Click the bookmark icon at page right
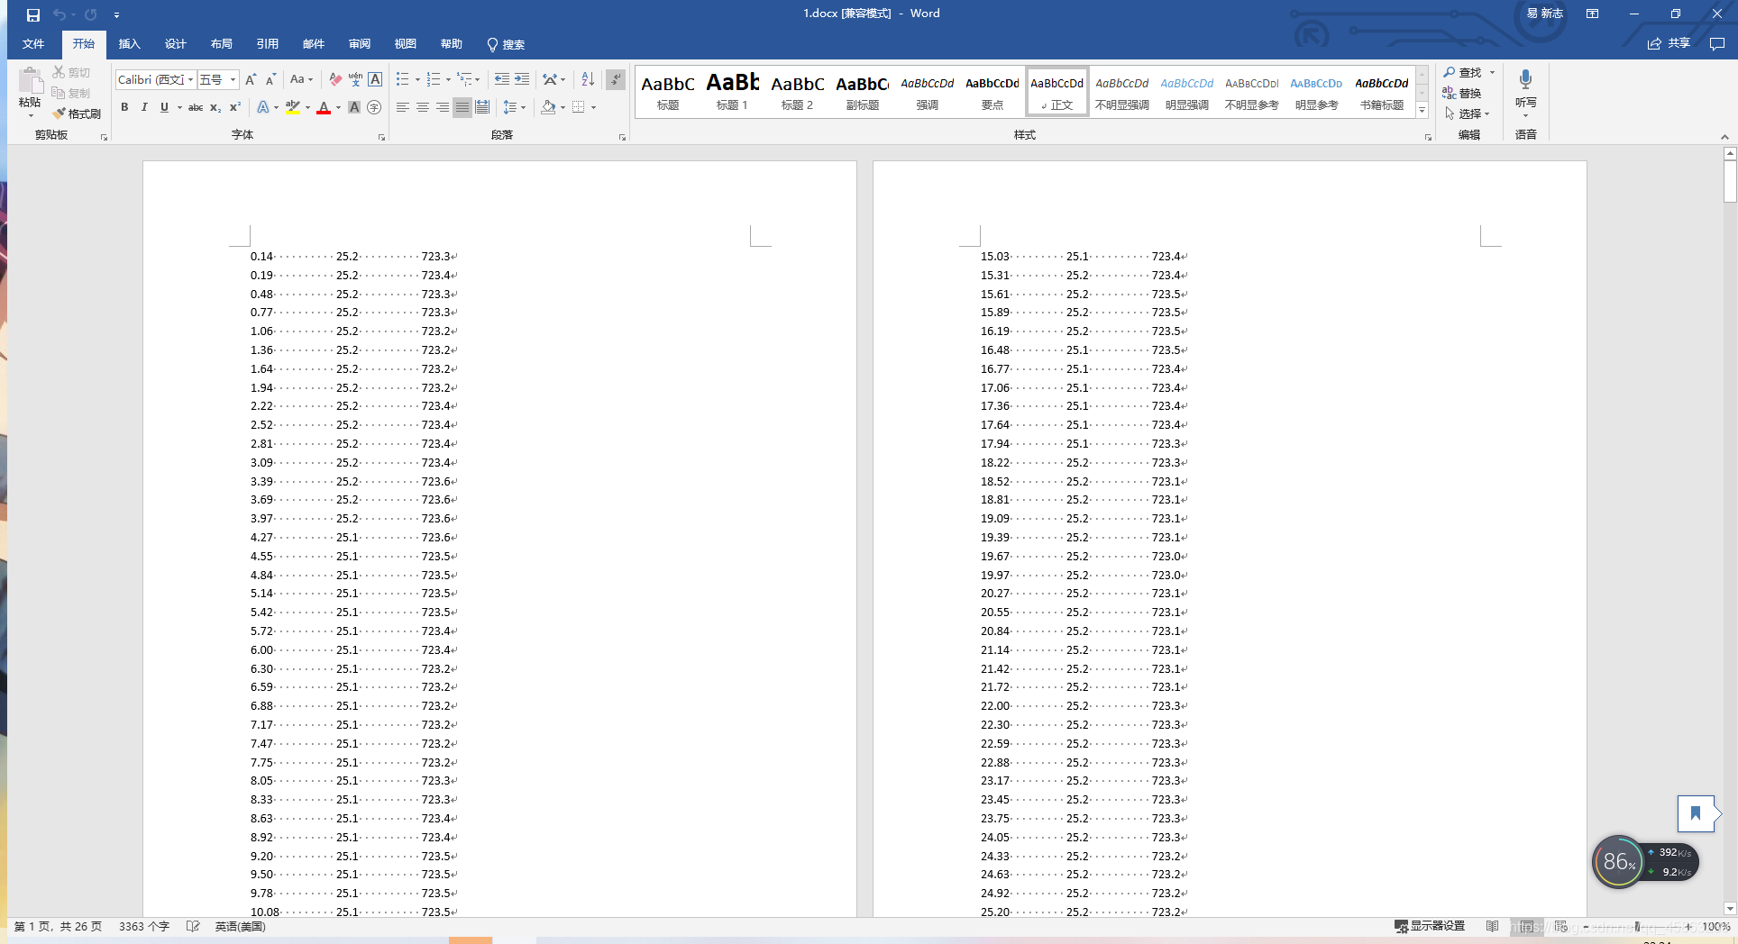 (1695, 813)
